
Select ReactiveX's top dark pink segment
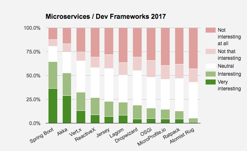tap(95, 42)
